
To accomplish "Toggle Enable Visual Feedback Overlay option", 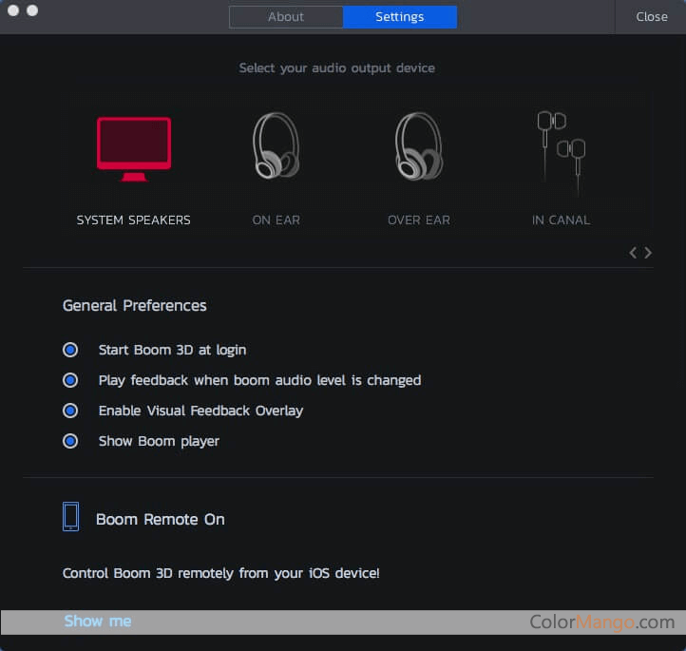I will [x=70, y=411].
